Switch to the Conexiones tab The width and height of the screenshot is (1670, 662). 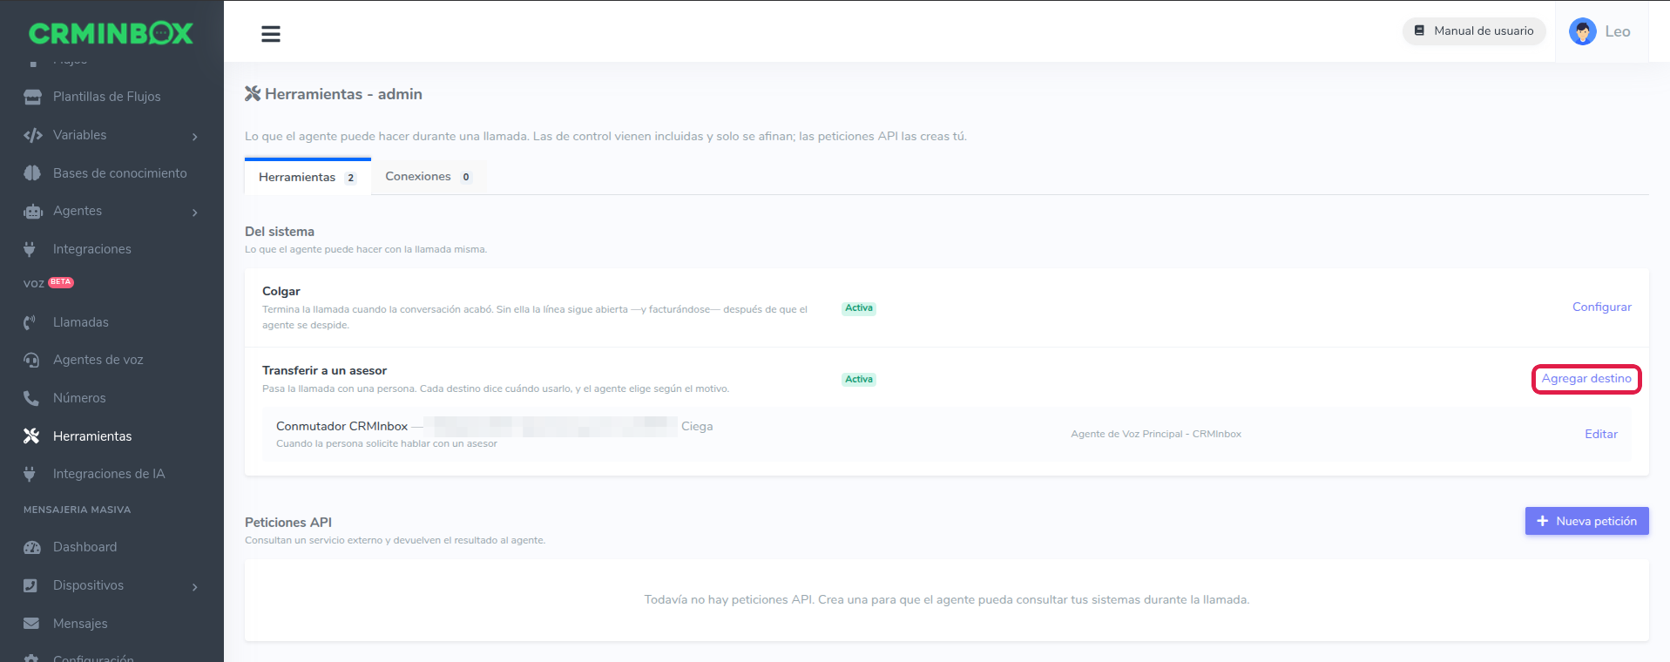[x=429, y=176]
